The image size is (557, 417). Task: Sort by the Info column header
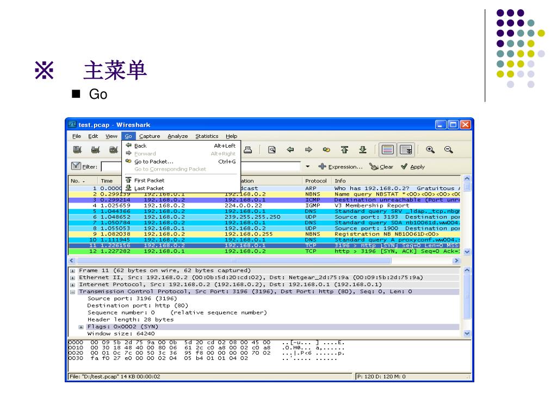click(x=396, y=180)
